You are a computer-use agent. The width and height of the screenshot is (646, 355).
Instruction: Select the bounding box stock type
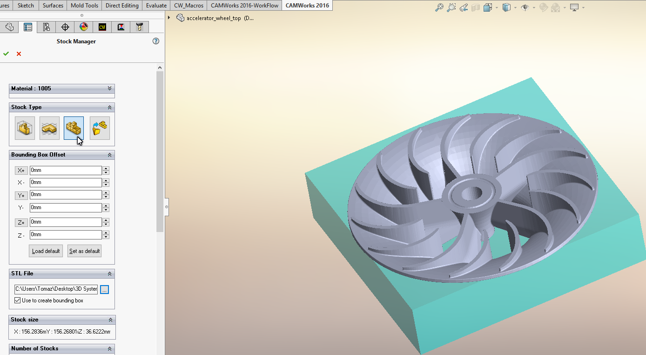coord(25,128)
